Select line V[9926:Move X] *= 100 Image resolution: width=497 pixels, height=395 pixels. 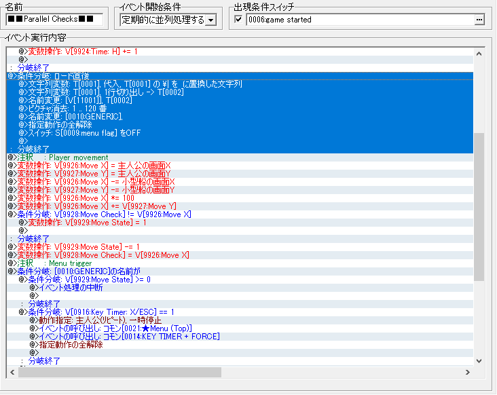[240, 198]
